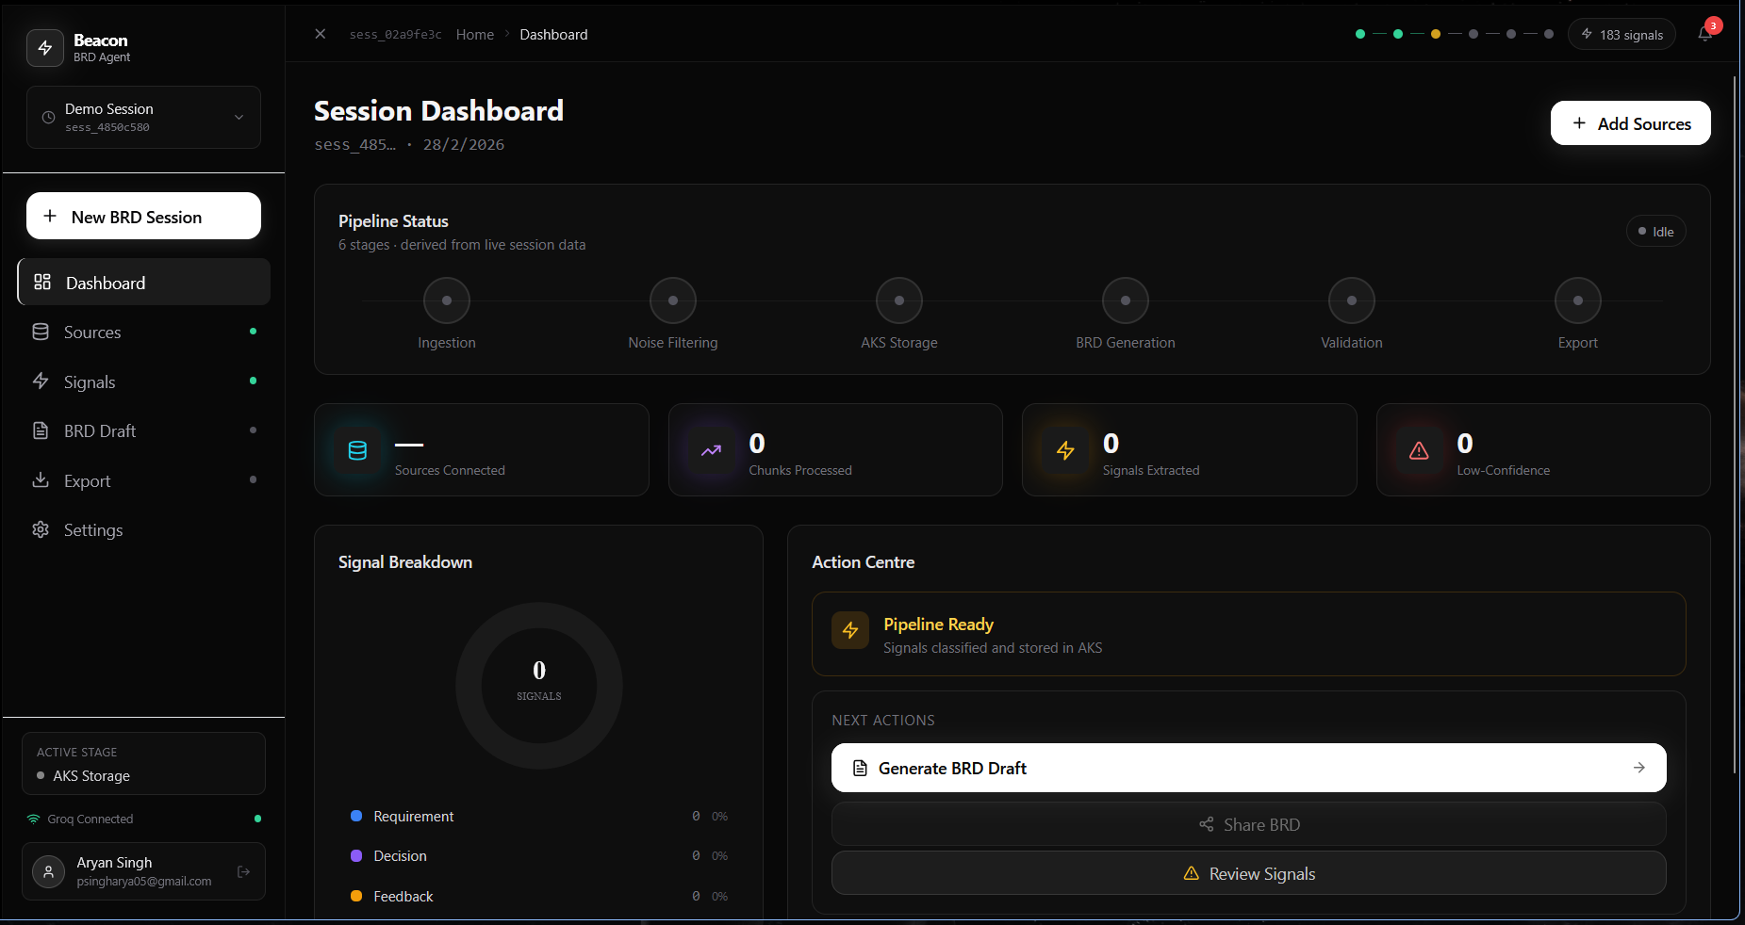Viewport: 1745px width, 925px height.
Task: Close the session tab with X icon
Action: (x=321, y=34)
